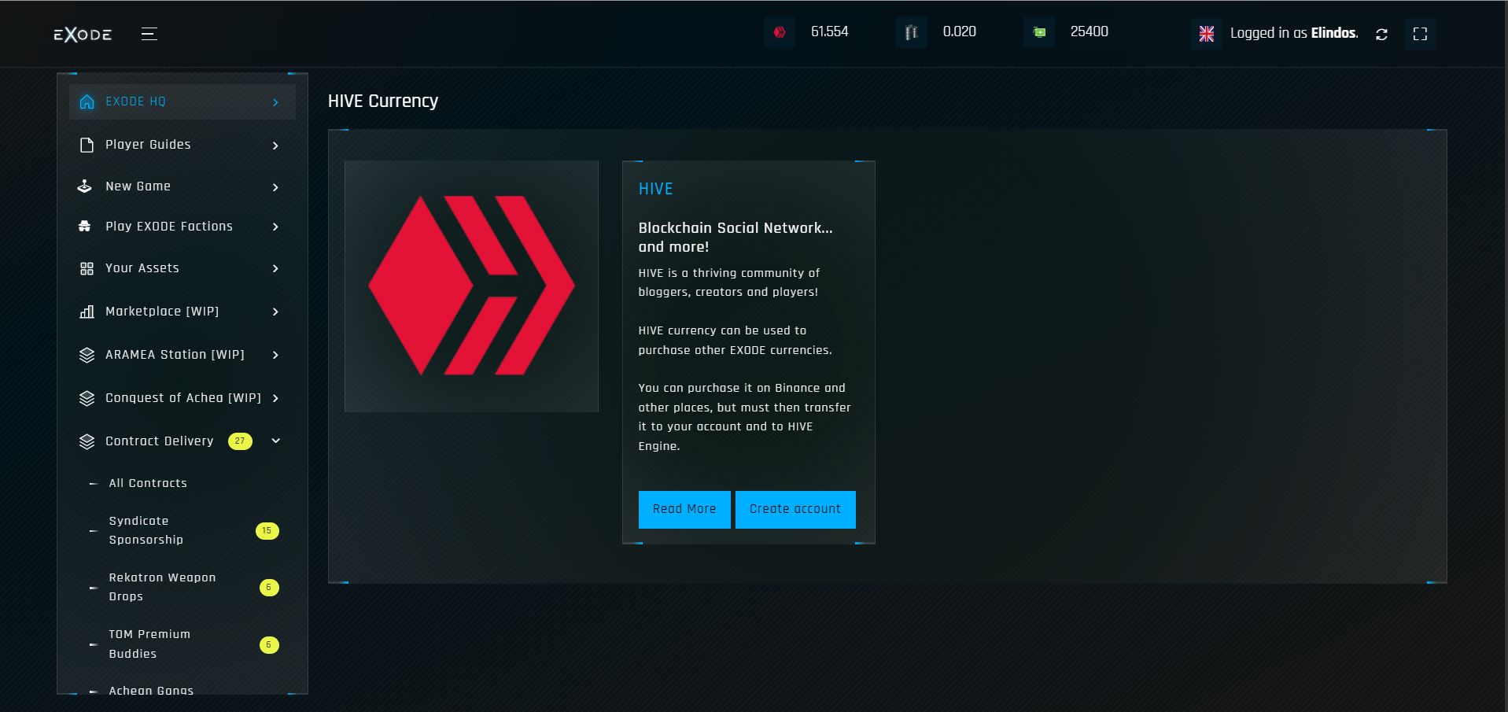
Task: Expand the EXODE HQ chevron
Action: (275, 102)
